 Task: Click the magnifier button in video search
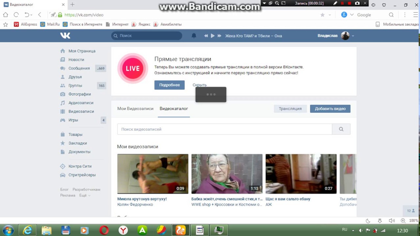pyautogui.click(x=341, y=129)
